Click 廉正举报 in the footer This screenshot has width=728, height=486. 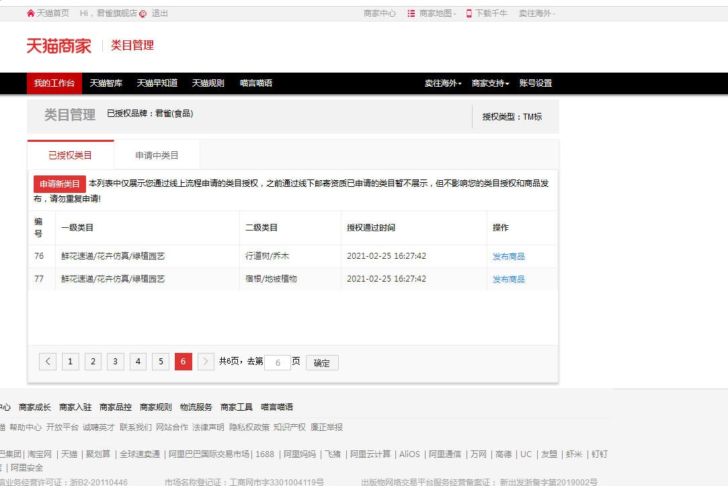tap(327, 427)
